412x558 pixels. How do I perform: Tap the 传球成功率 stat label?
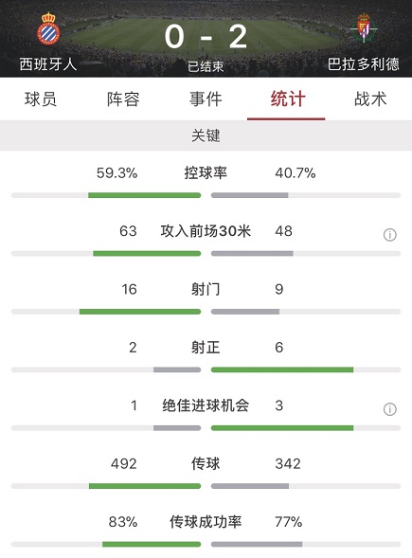(206, 522)
